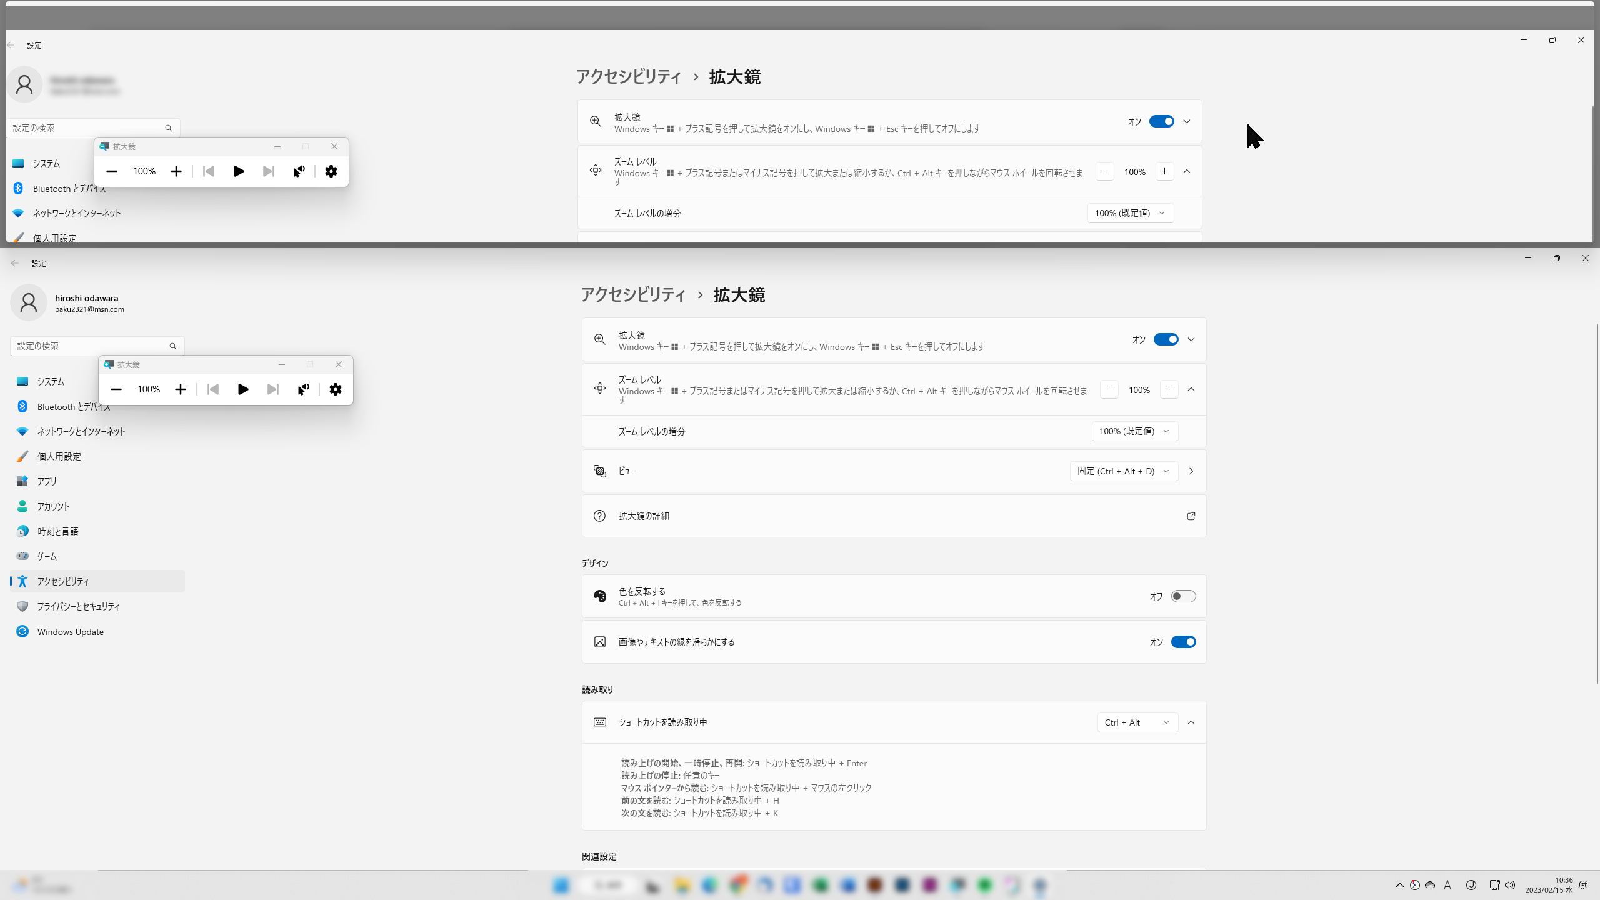
Task: Increase the zoom level with the lower ズーム レベル plus stepper
Action: [1169, 389]
